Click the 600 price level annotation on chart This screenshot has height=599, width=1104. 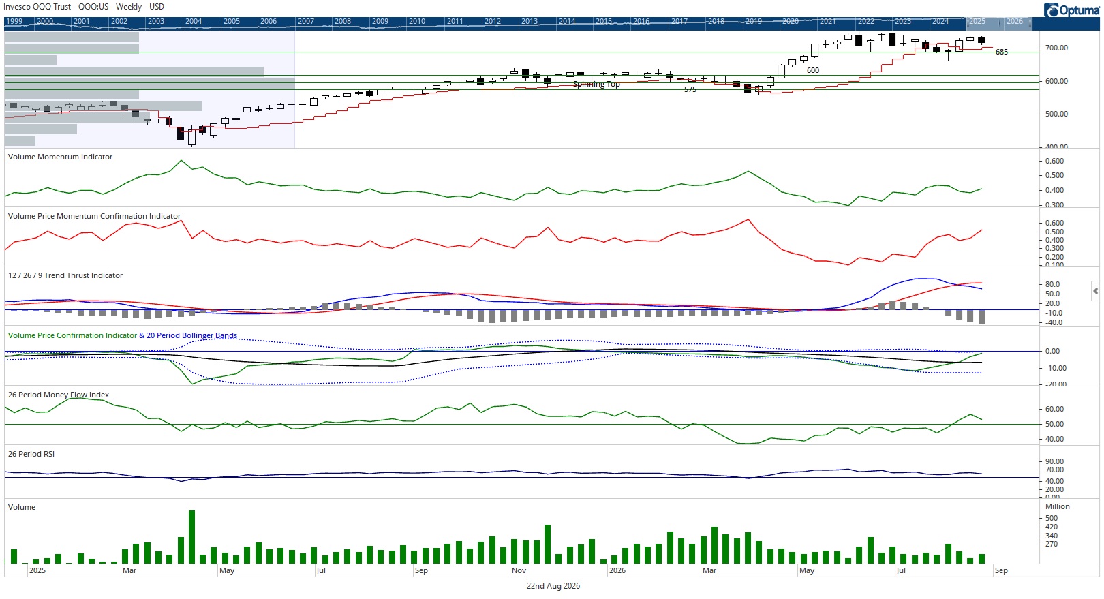[x=813, y=70]
